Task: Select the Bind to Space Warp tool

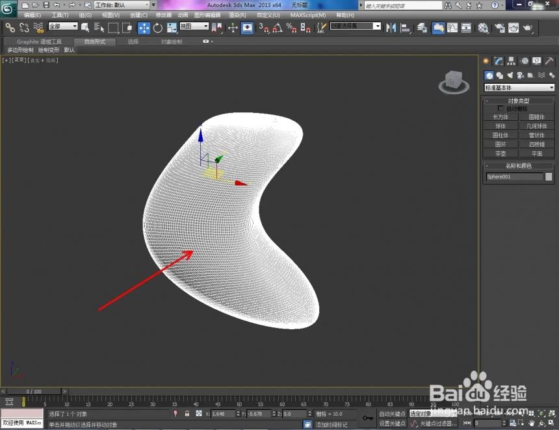Action: 38,27
